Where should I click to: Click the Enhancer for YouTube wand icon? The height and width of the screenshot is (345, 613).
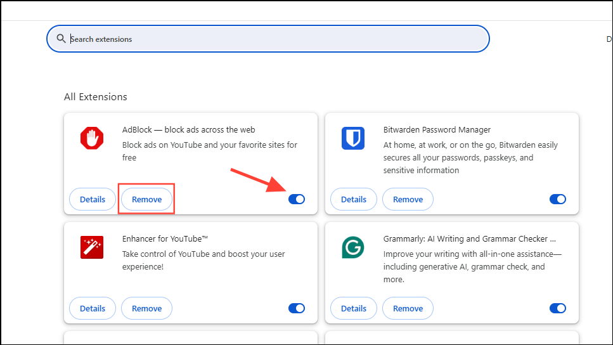92,247
